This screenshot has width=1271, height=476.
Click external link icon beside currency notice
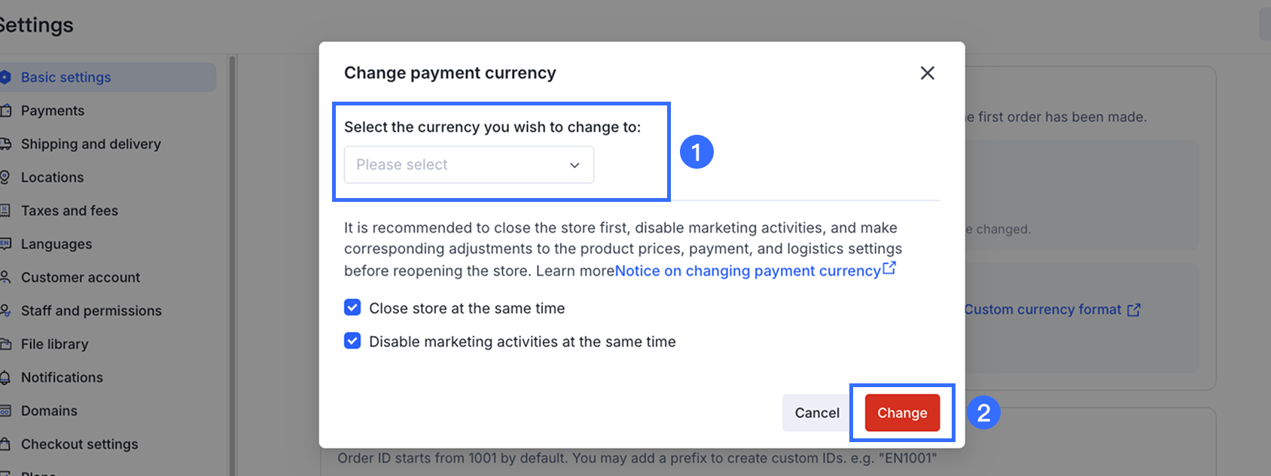(x=889, y=268)
